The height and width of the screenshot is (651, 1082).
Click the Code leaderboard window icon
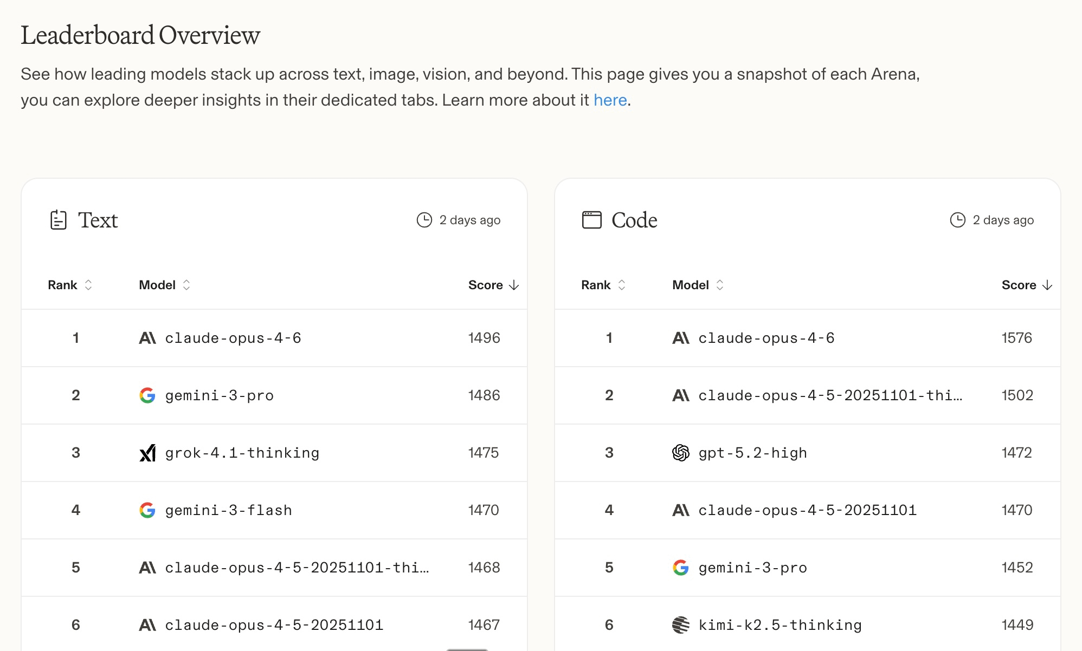[591, 220]
